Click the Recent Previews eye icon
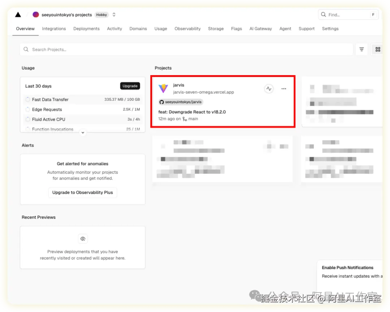This screenshot has width=390, height=312. [83, 239]
